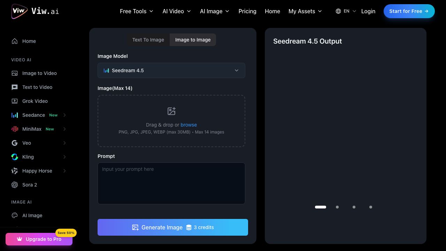Click the Seedream model icon in selector
The height and width of the screenshot is (251, 446).
point(106,70)
